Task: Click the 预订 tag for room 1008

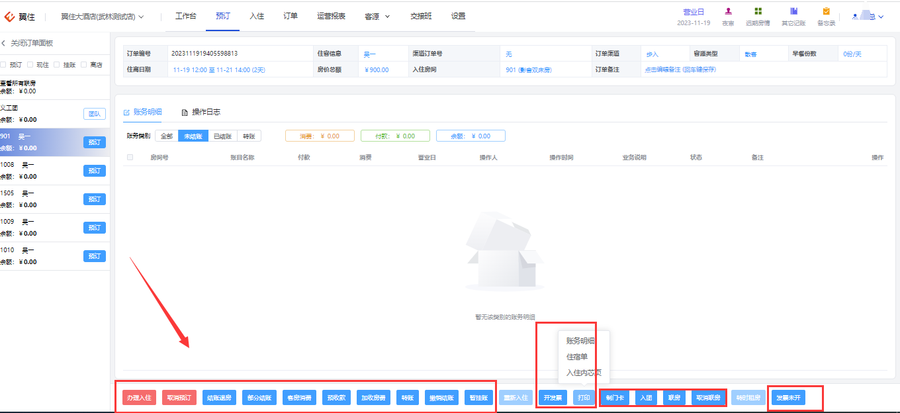Action: pyautogui.click(x=95, y=171)
